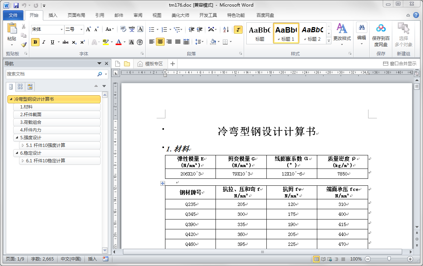Open the bullet list icon
Screen dimensions: 423x266
point(152,30)
